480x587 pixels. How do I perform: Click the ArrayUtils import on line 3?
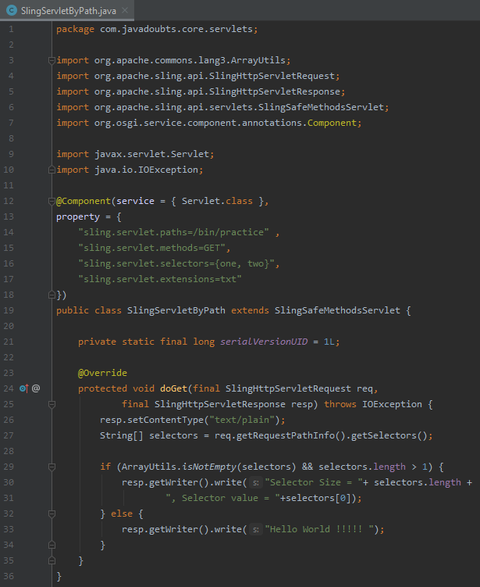tap(258, 60)
